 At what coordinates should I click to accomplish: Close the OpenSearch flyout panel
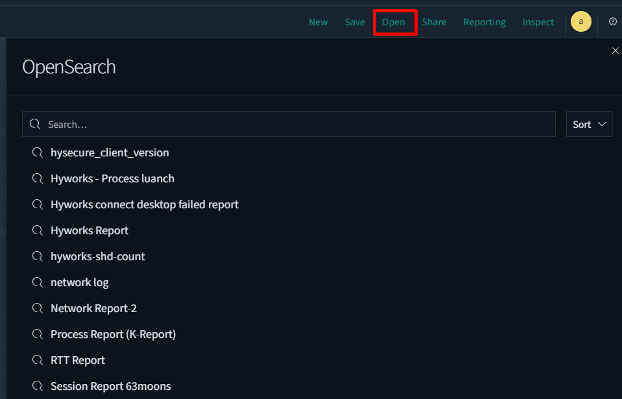[616, 51]
